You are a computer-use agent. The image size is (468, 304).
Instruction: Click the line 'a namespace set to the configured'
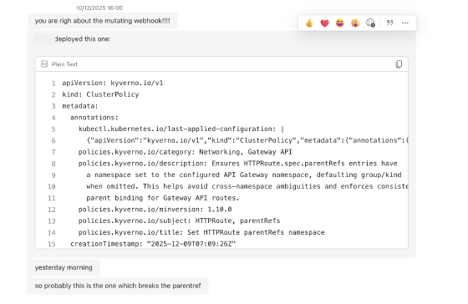[244, 175]
